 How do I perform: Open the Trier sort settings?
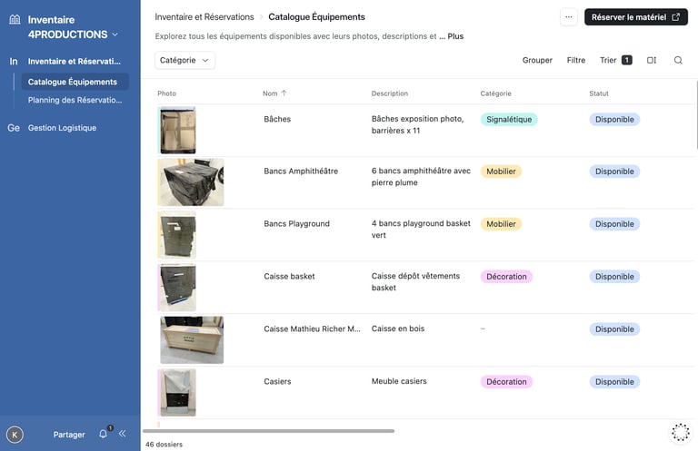click(x=615, y=60)
